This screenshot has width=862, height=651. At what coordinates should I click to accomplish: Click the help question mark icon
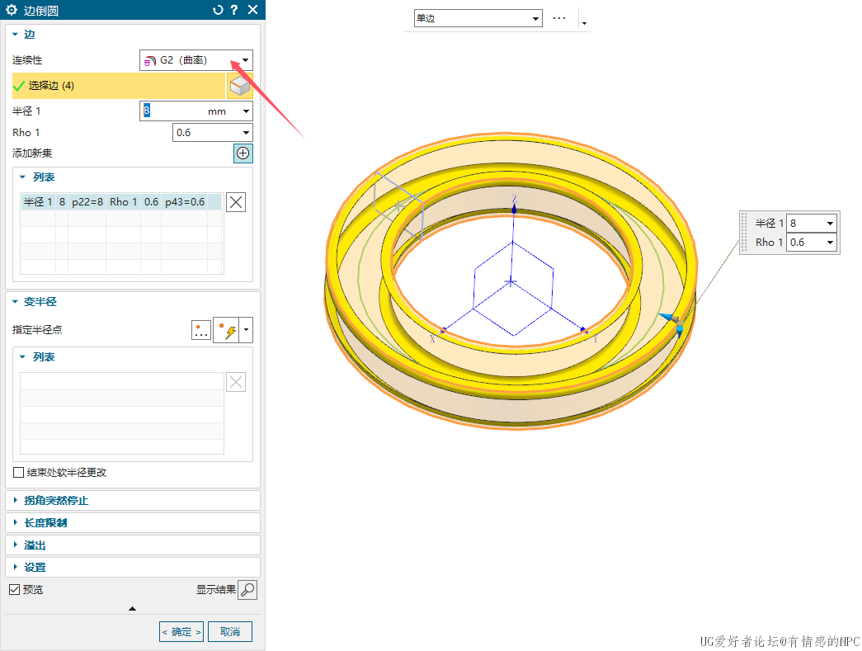coord(234,10)
